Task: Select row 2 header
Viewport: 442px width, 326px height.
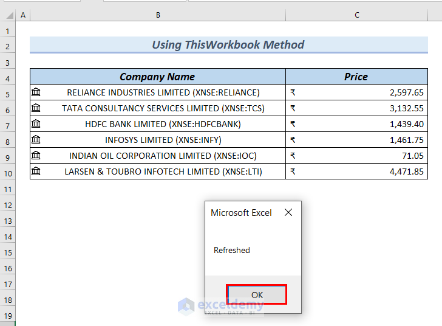Action: pos(8,46)
